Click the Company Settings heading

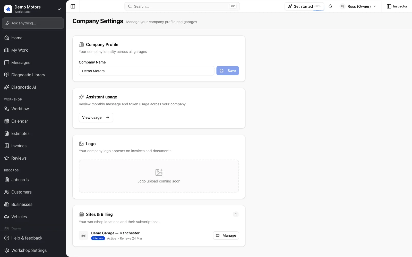pyautogui.click(x=98, y=21)
